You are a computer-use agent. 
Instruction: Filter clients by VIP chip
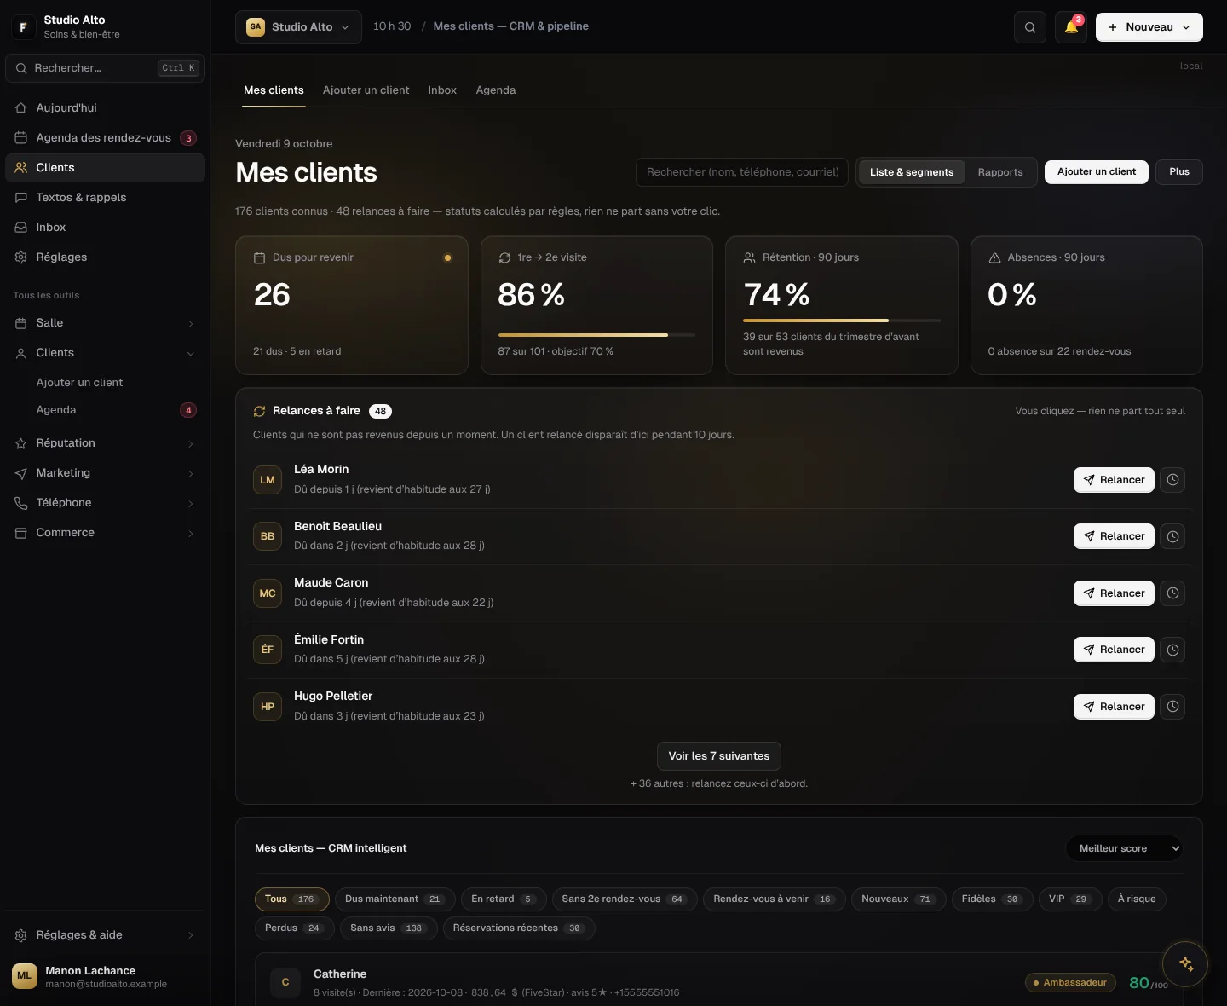[1070, 899]
